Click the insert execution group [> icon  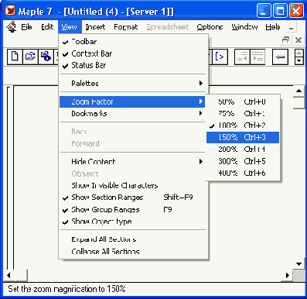[x=220, y=57]
